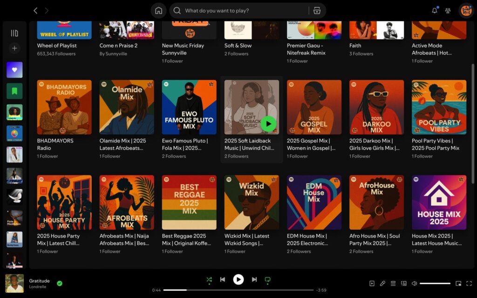The height and width of the screenshot is (298, 477).
Task: Open the create playlist plus menu
Action: tap(14, 48)
